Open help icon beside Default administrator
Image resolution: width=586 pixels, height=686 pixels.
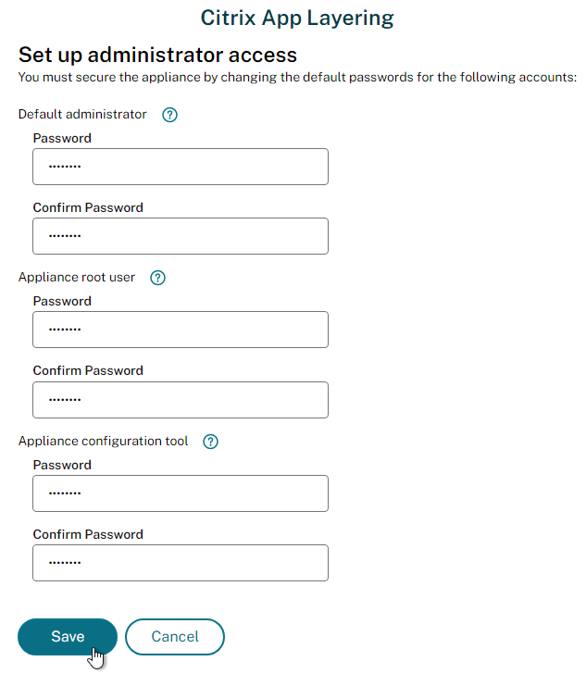(169, 115)
